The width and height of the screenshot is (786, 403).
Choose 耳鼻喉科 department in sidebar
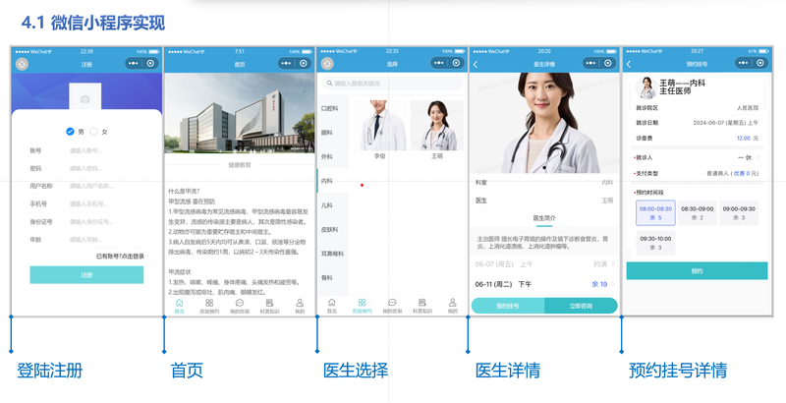[x=333, y=254]
